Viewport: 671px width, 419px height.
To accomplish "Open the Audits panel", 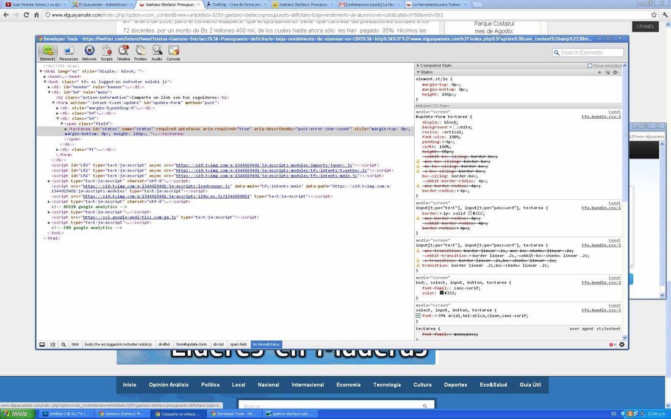I will (157, 53).
